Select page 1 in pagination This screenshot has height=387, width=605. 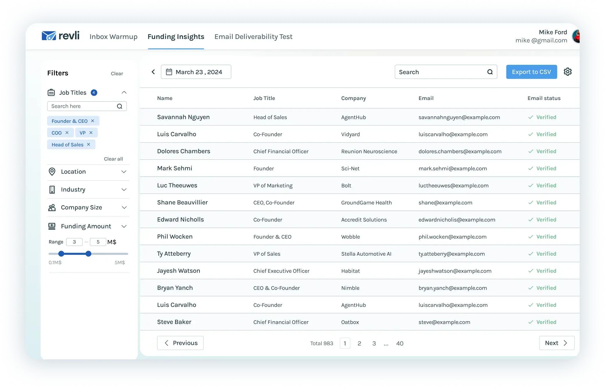click(x=345, y=343)
